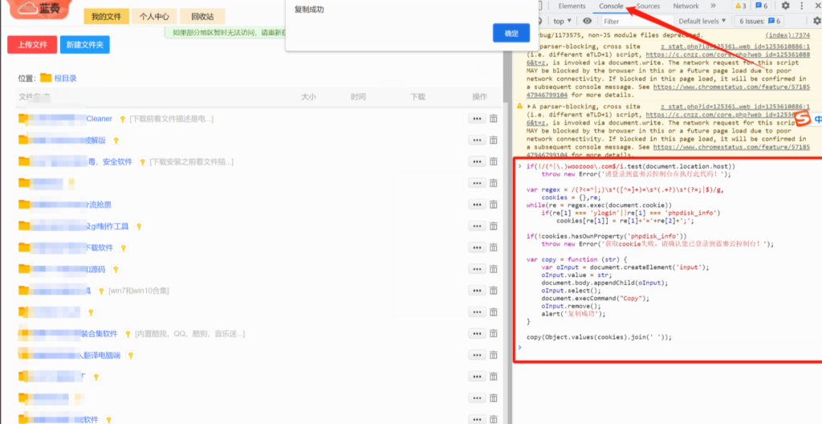Click the Sogou input method S icon
This screenshot has width=822, height=424.
[x=804, y=119]
